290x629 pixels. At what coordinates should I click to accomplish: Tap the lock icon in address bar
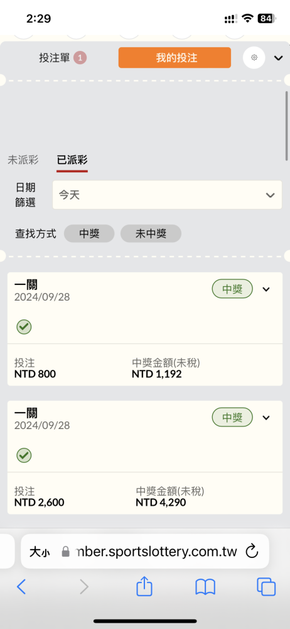pos(66,552)
